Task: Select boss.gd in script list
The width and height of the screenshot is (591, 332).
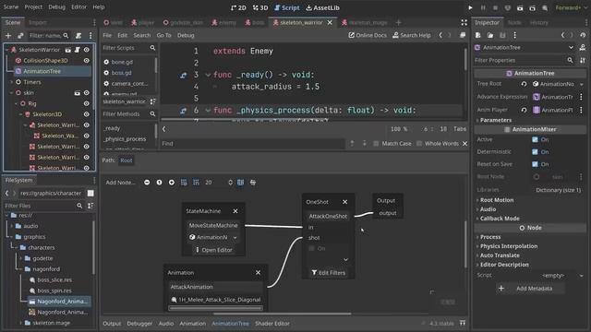Action: tap(121, 73)
